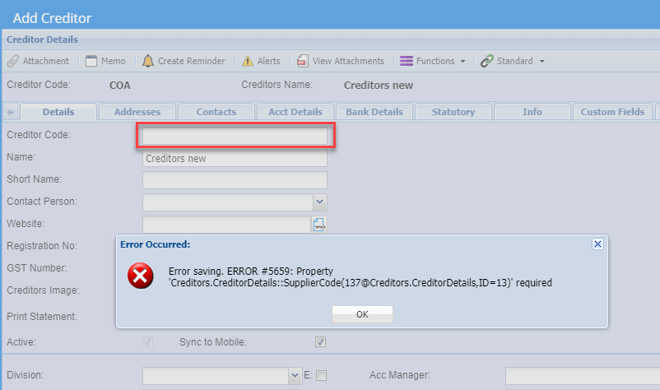Click the Attachment paperclip icon
Image resolution: width=660 pixels, height=390 pixels.
point(13,61)
